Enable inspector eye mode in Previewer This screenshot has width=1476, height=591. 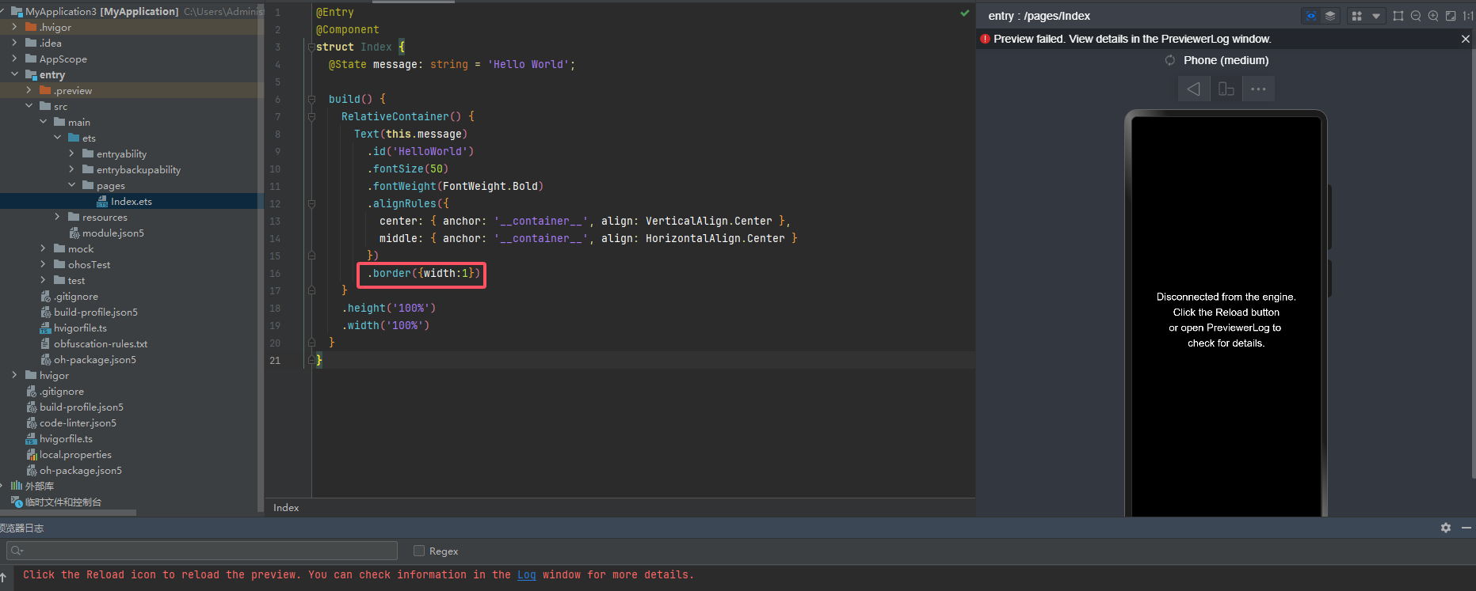(1311, 16)
